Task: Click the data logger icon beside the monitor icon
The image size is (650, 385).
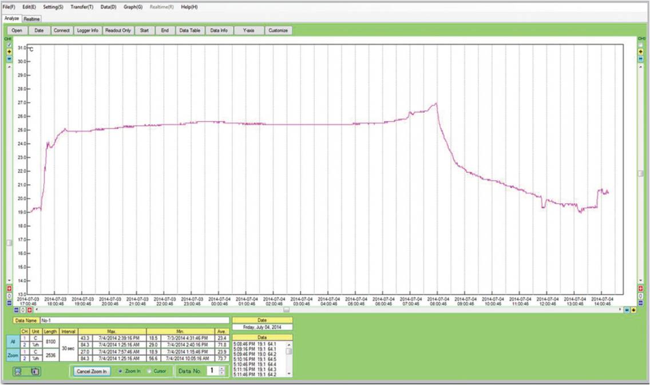Action: coord(35,371)
